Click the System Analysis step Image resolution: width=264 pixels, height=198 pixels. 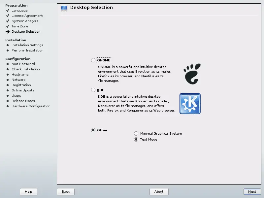(25, 21)
